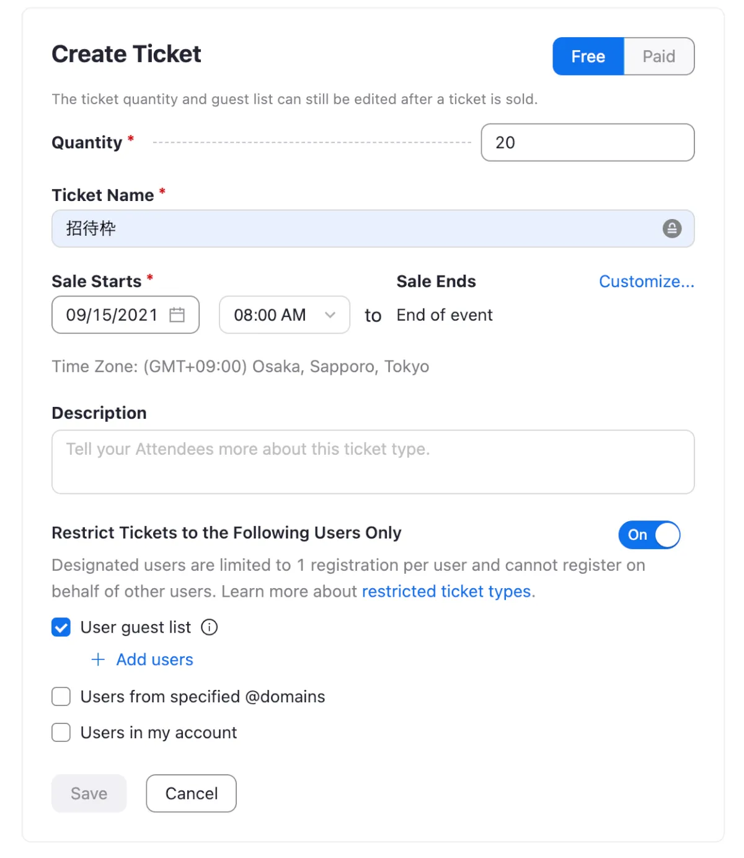Screen dimensions: 744x858
Task: Check the Users in my account option
Action: tap(61, 733)
